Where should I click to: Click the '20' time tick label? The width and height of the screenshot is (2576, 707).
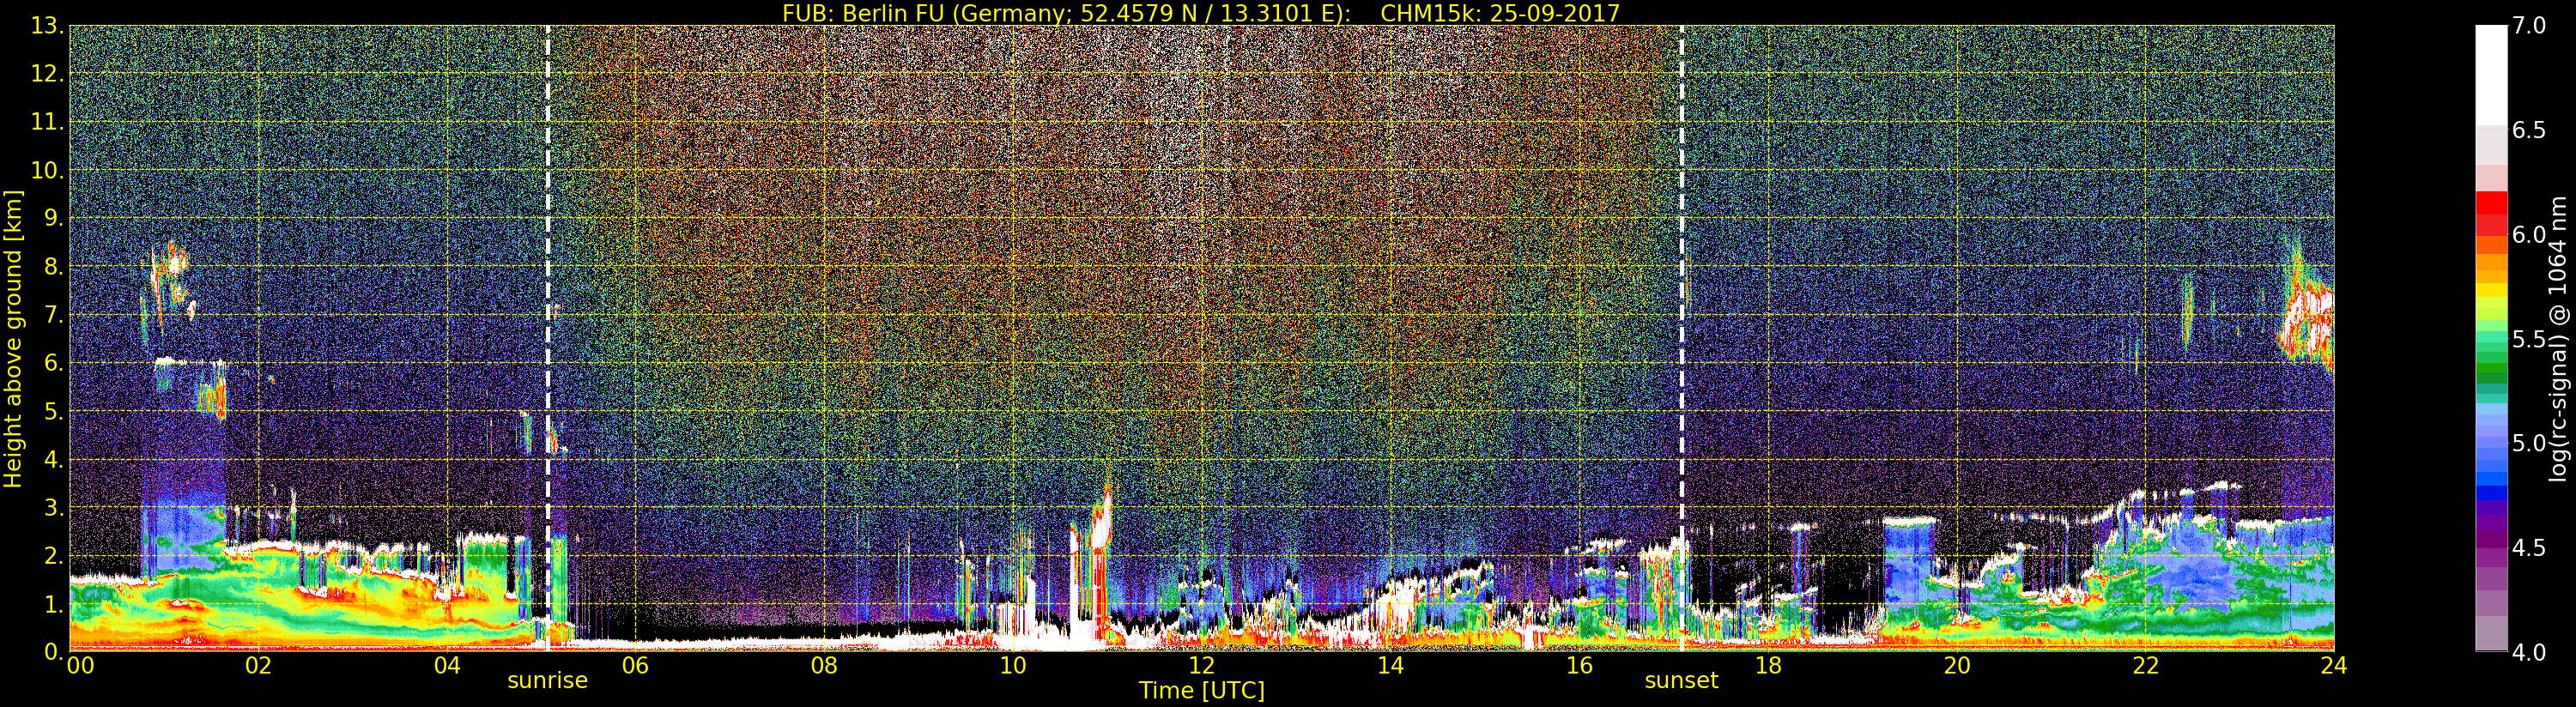[x=1957, y=666]
